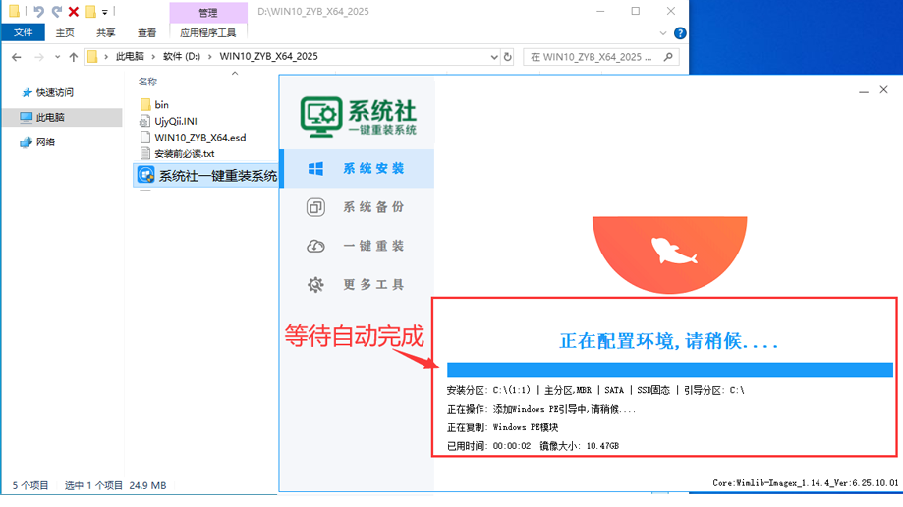Select the 系统社一键重装系统 application file
This screenshot has height=507, width=903.
click(x=204, y=175)
